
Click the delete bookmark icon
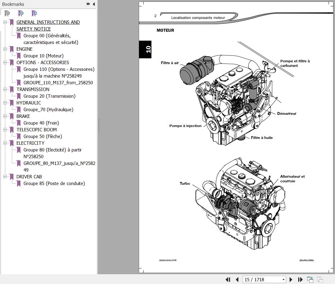pyautogui.click(x=7, y=13)
